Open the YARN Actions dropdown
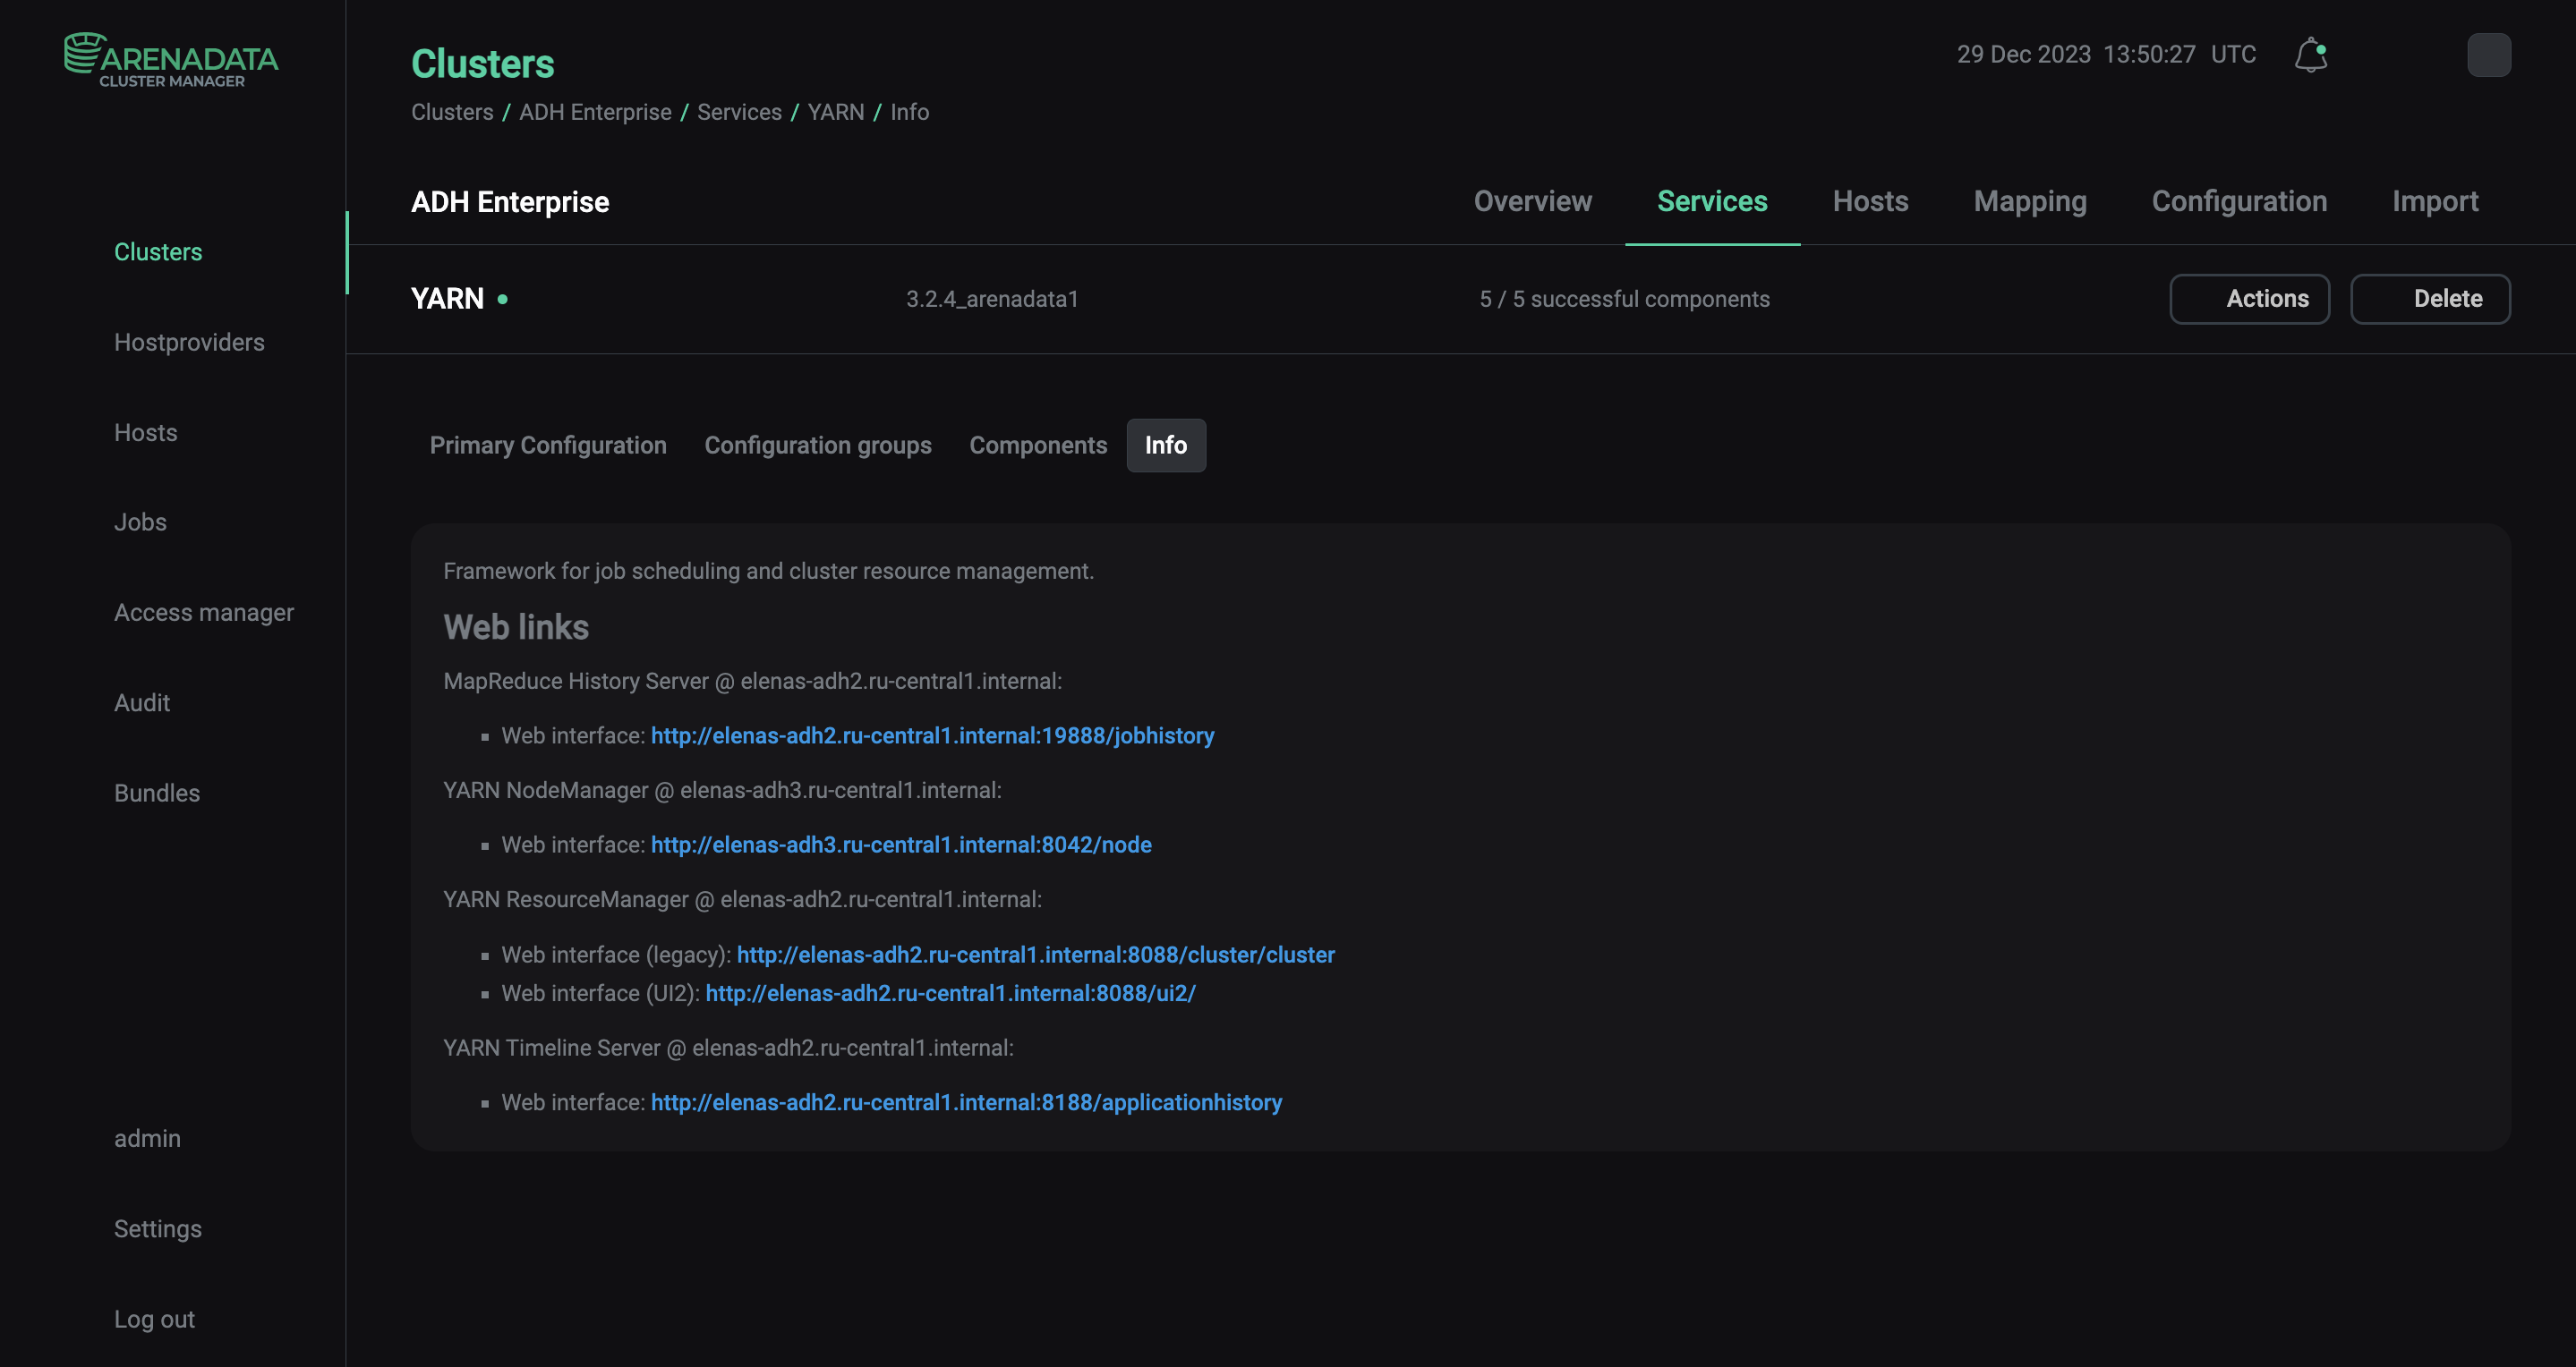The image size is (2576, 1367). [x=2267, y=298]
